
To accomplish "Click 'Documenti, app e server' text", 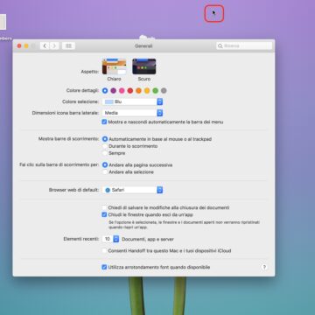I will click(x=148, y=239).
